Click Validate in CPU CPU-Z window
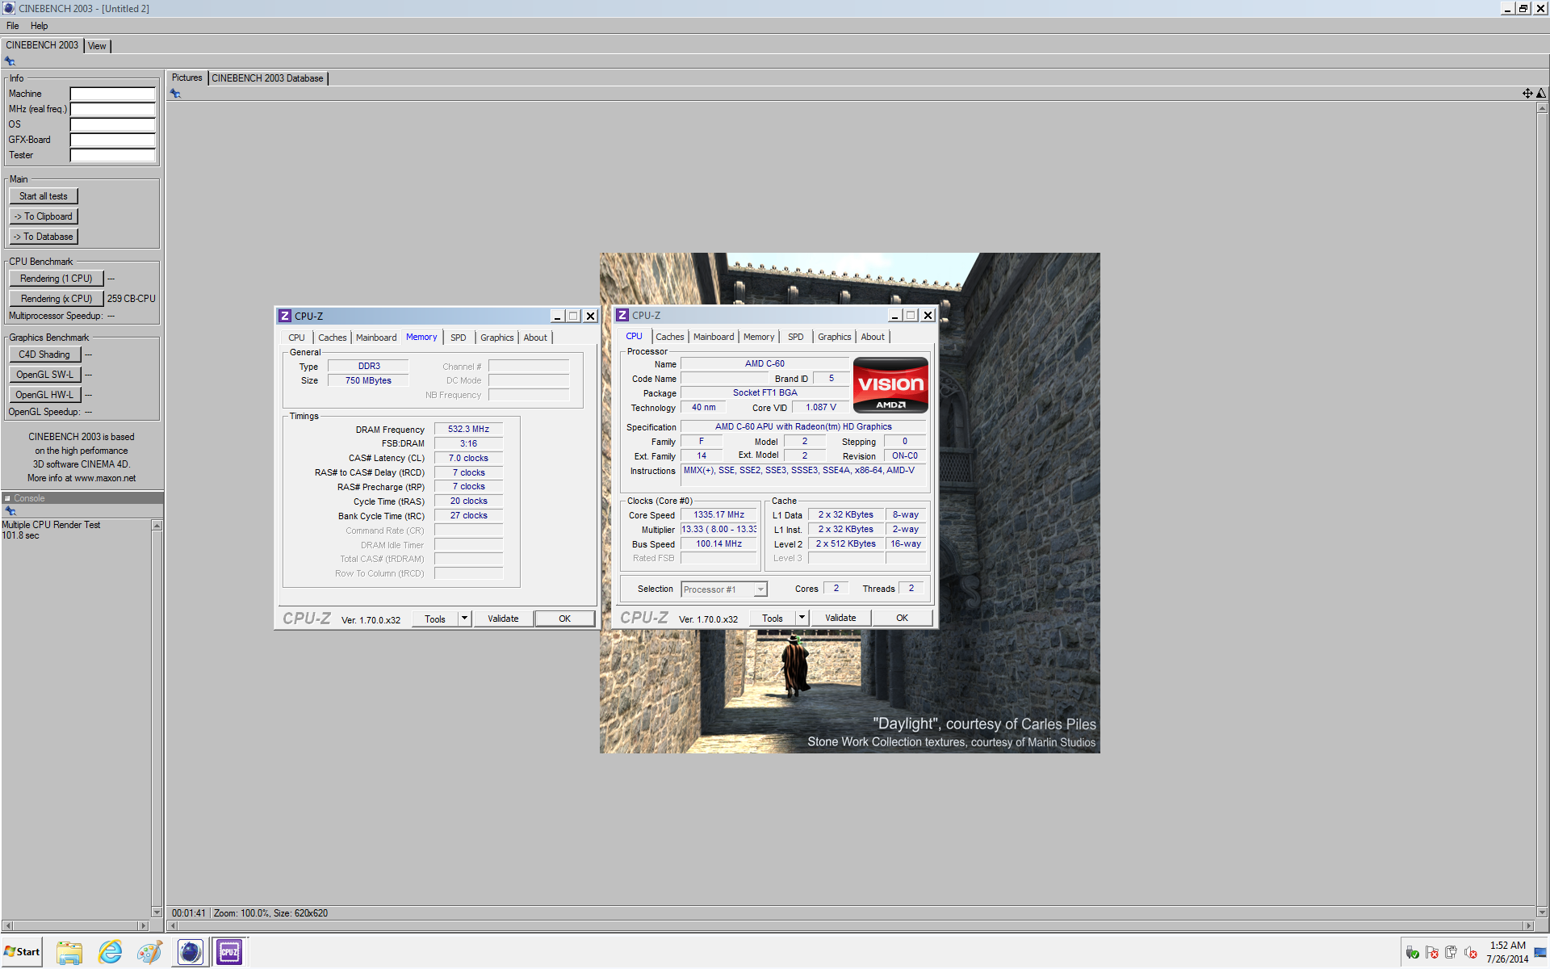 click(840, 618)
